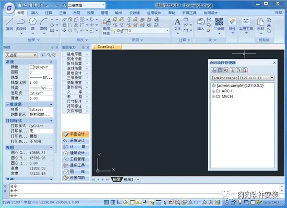This screenshot has height=208, width=287.
Task: Toggle ortho mode in status bar
Action: 119,202
